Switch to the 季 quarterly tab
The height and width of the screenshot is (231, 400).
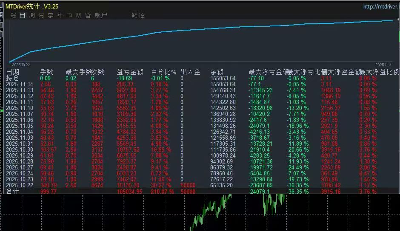click(x=51, y=15)
